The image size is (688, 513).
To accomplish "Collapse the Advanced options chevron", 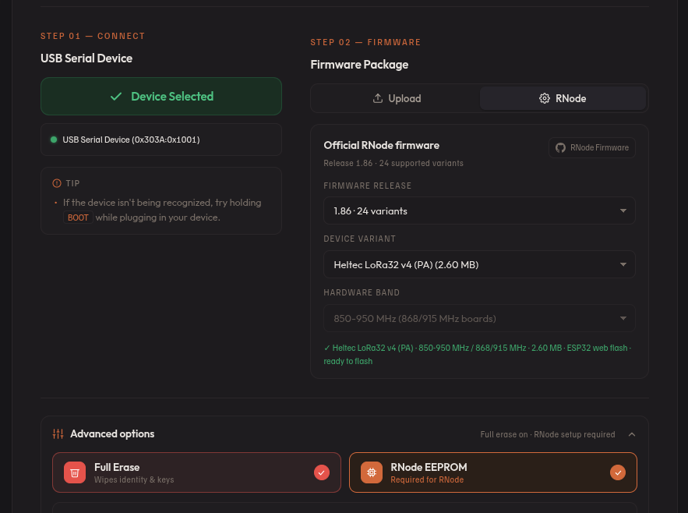I will point(632,434).
